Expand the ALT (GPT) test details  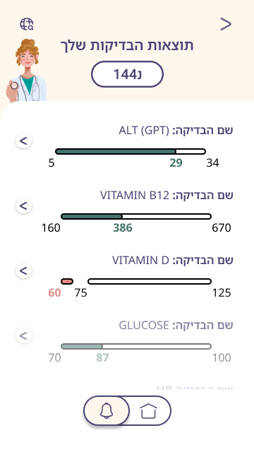(x=23, y=141)
